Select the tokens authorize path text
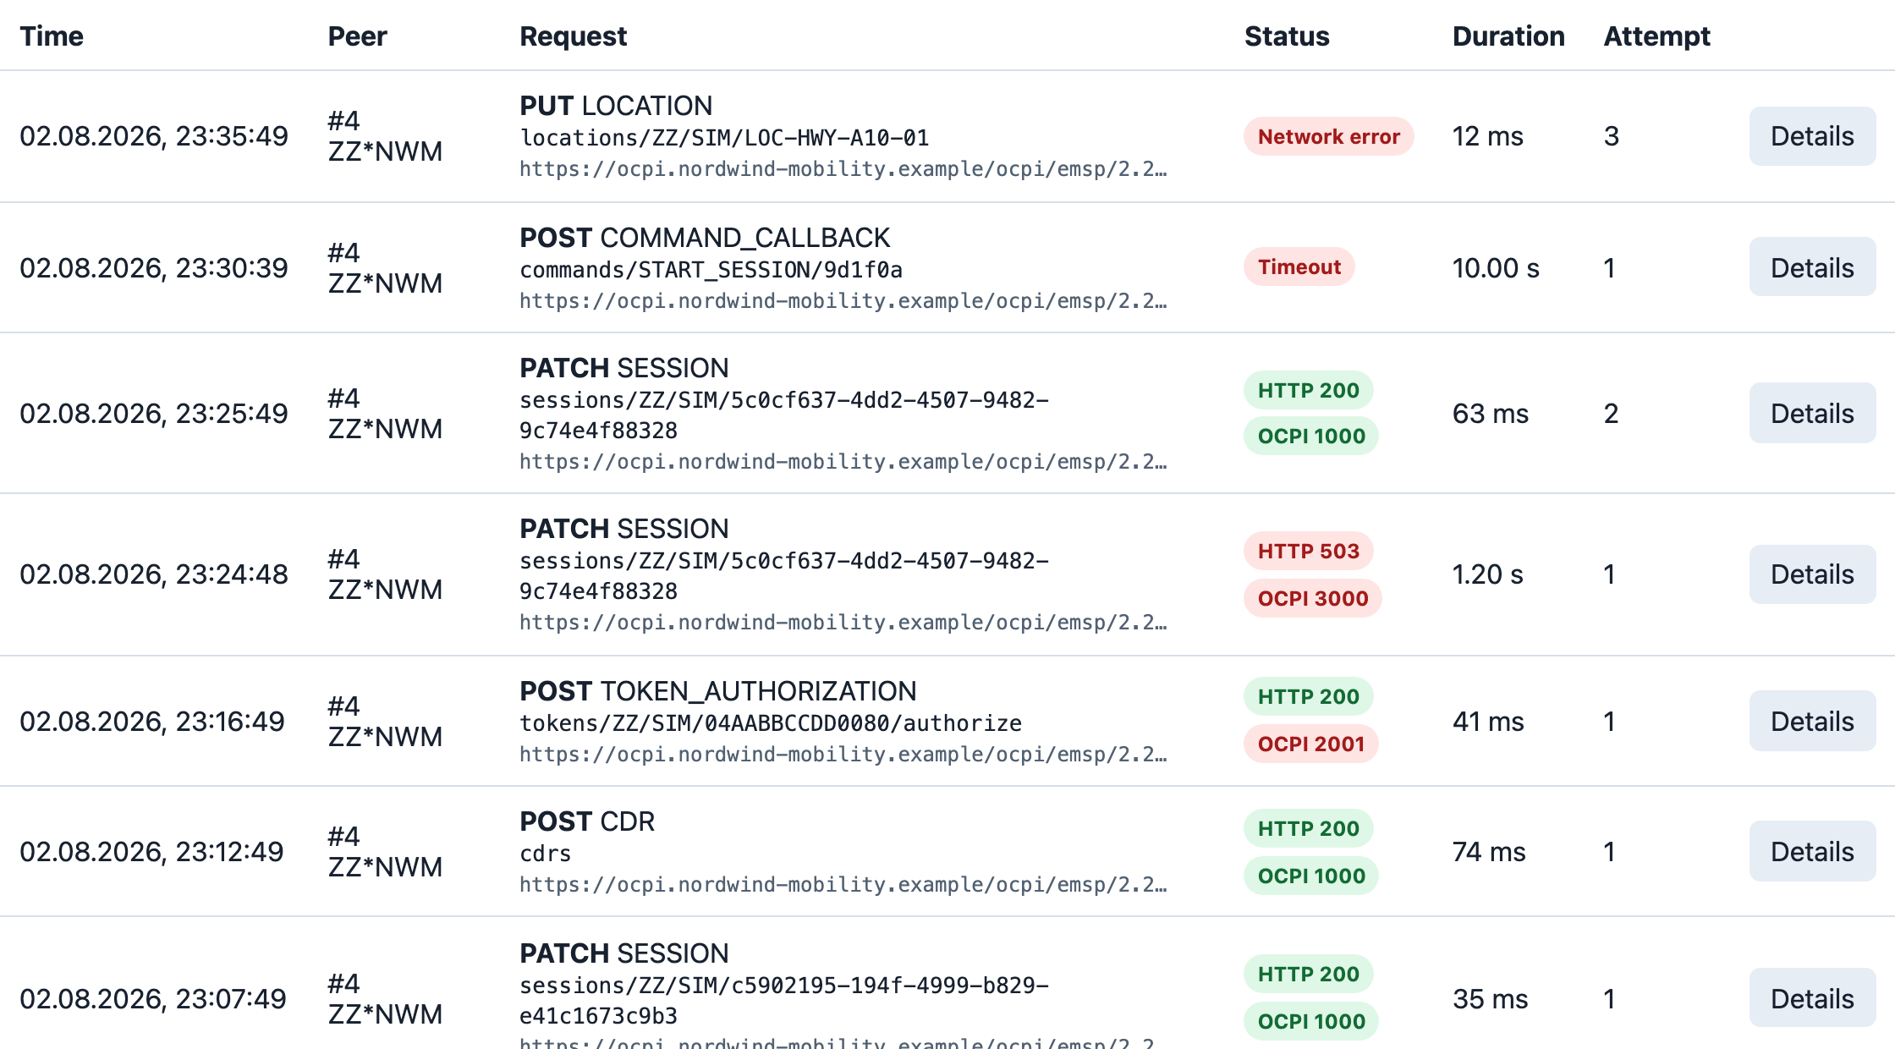1895x1049 pixels. pos(771,723)
